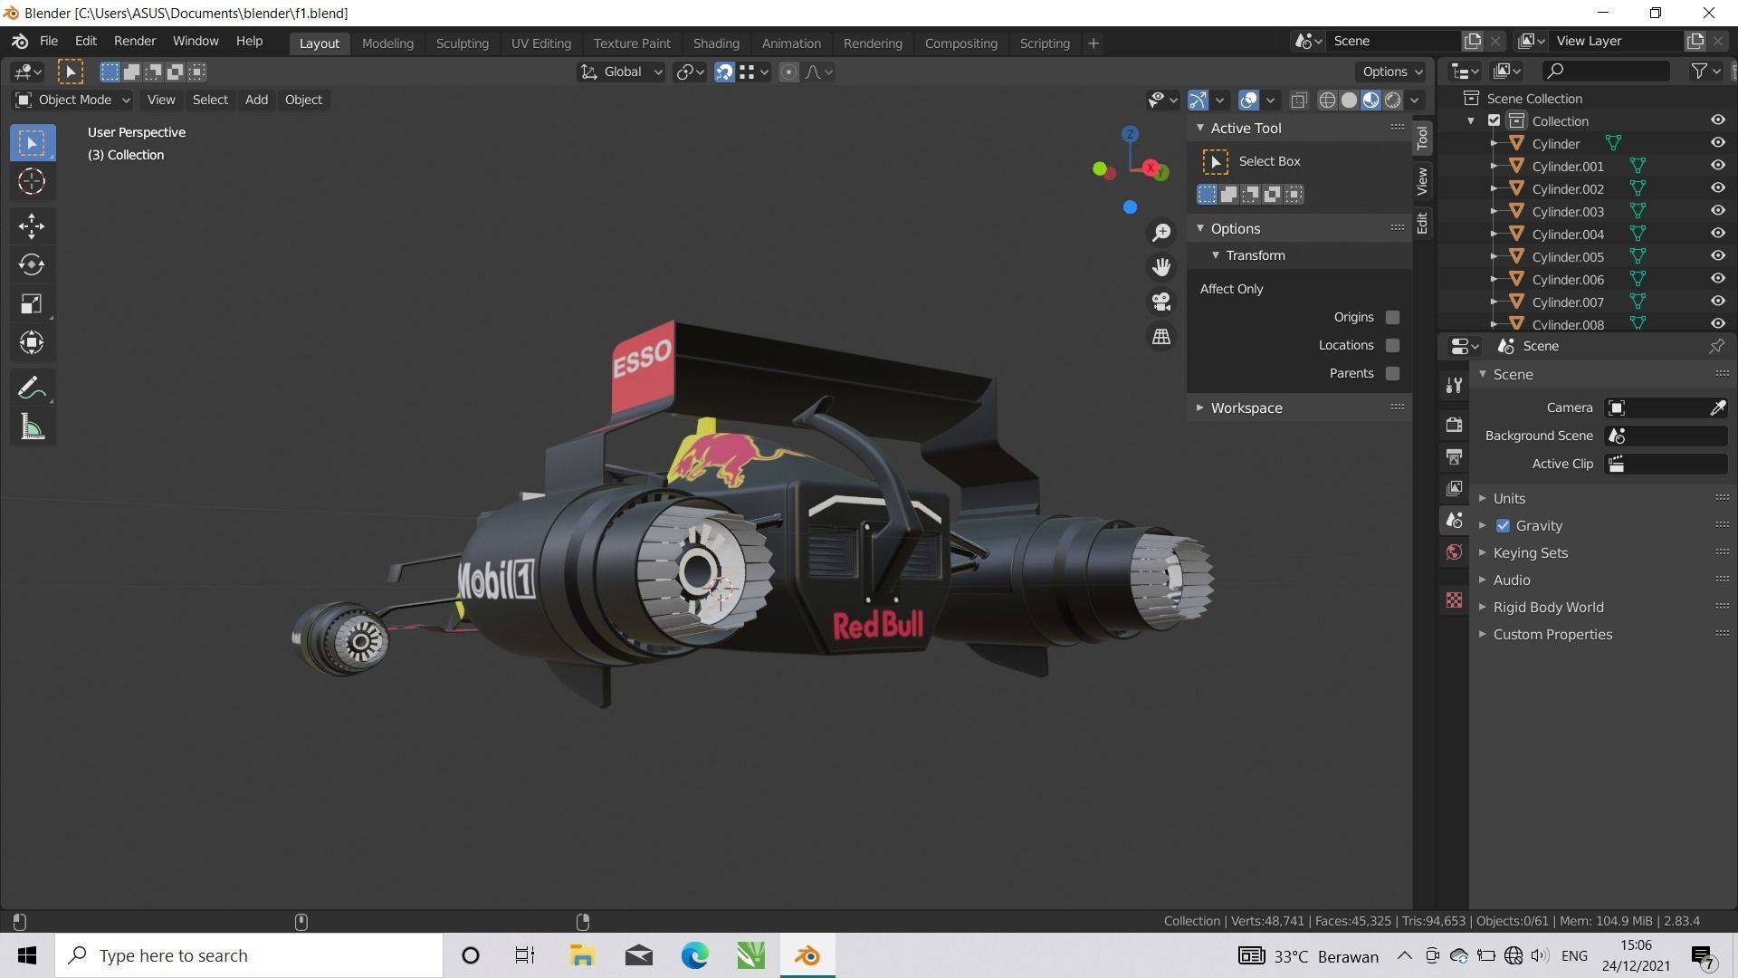Switch to the Shading workspace tab
This screenshot has width=1738, height=978.
pos(716,43)
